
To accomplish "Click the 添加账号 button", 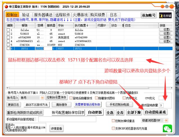I will coord(149,15).
